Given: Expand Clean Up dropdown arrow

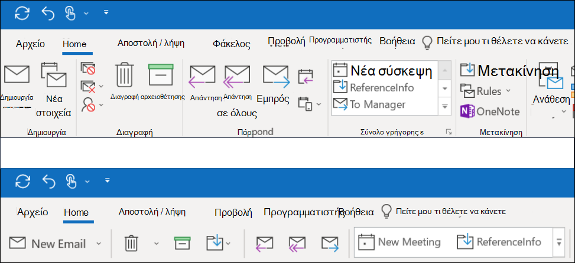Looking at the screenshot, I should (101, 87).
